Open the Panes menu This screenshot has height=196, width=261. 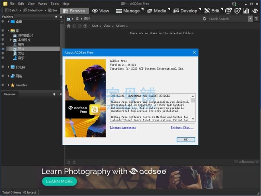click(x=43, y=4)
